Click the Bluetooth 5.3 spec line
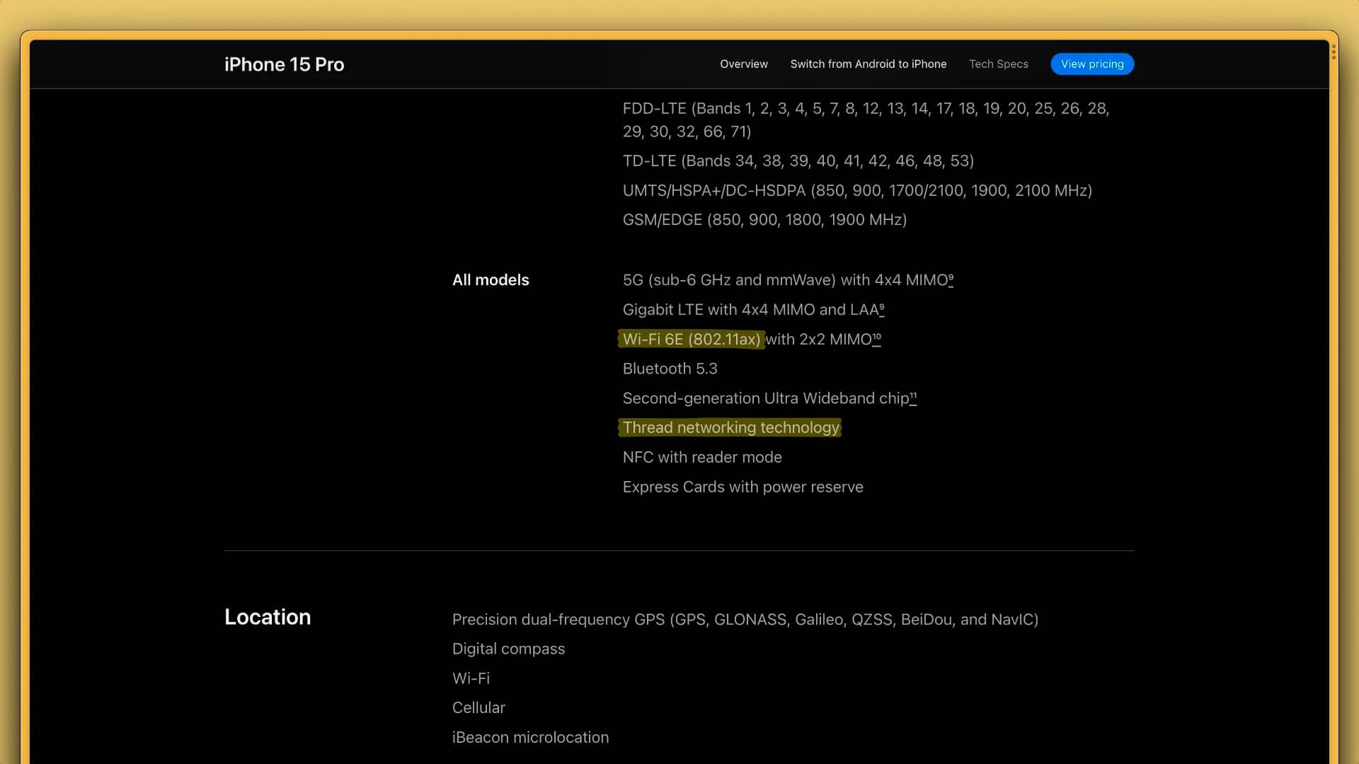The image size is (1359, 764). 670,369
